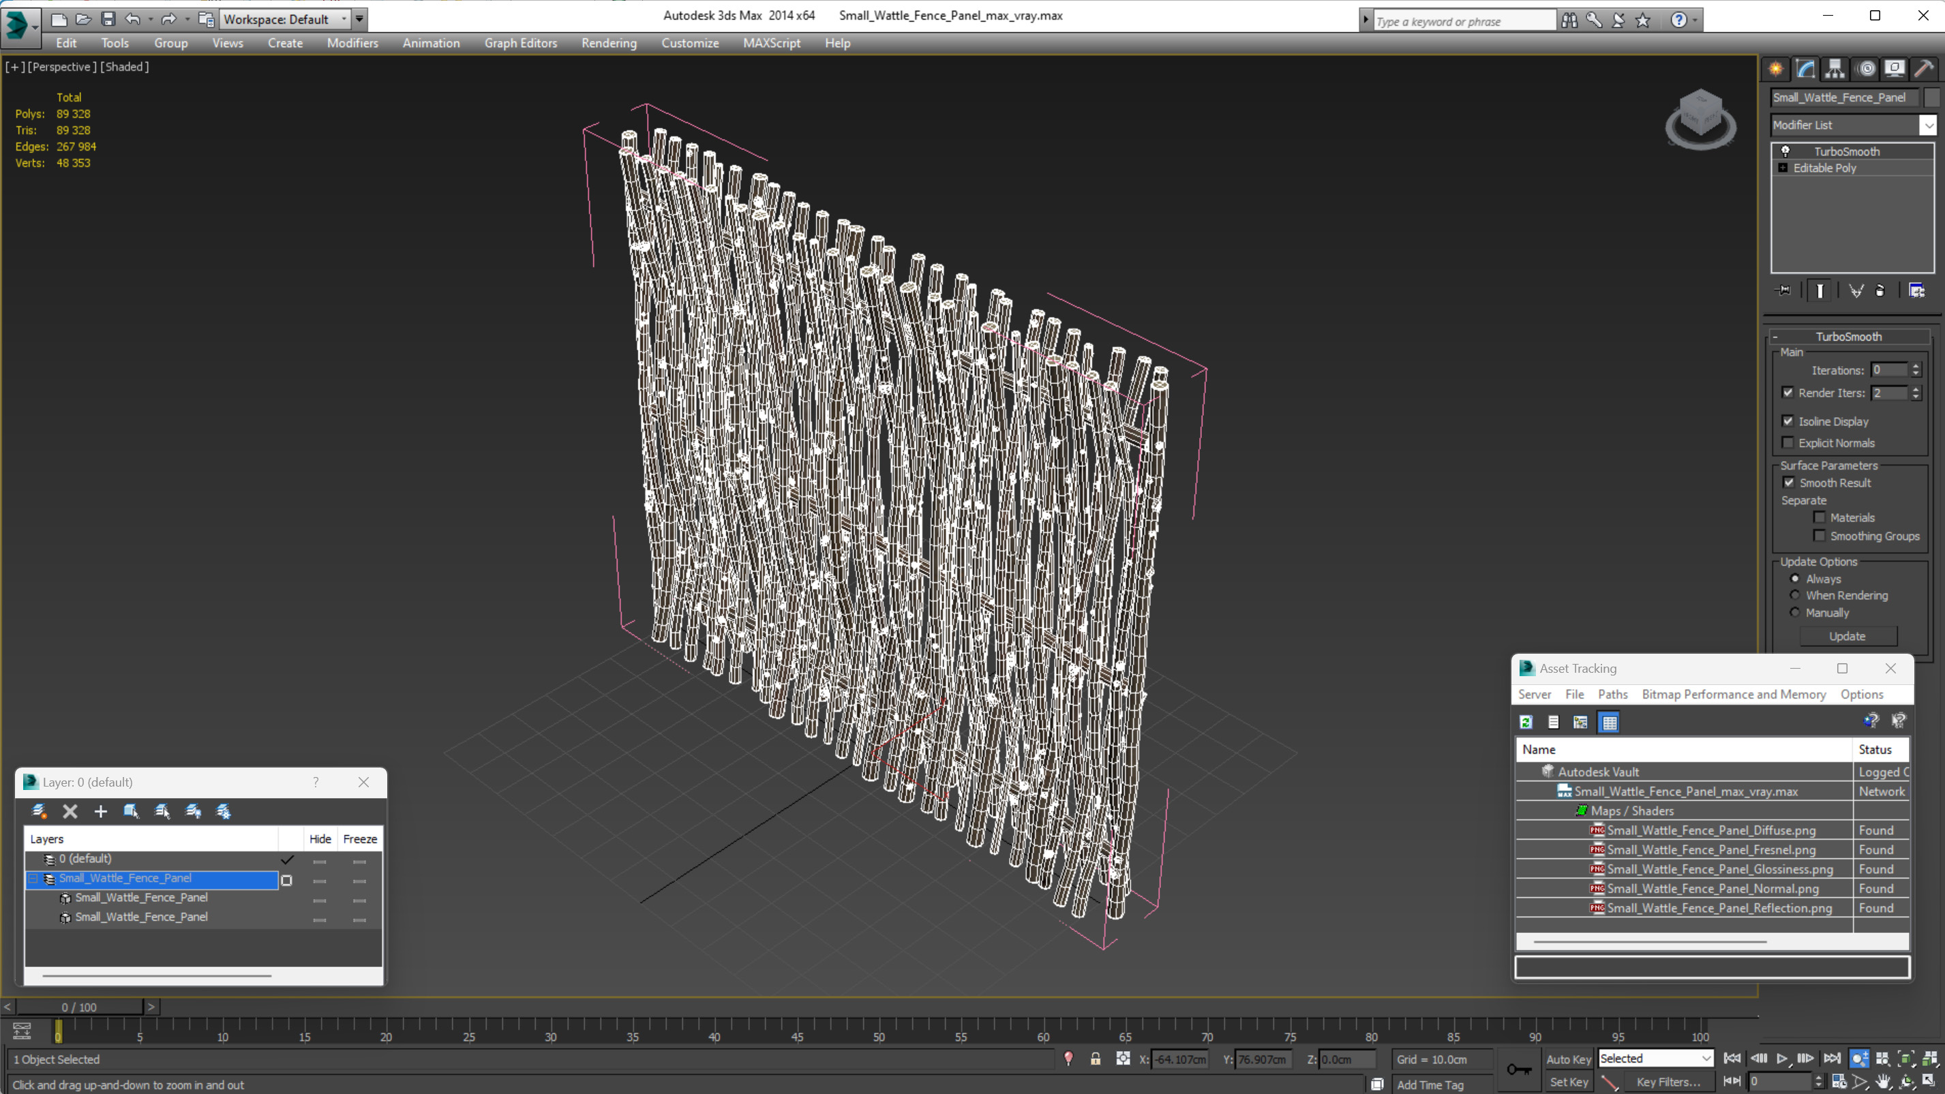Open quick access toolbar customize arrow
Image resolution: width=1945 pixels, height=1094 pixels.
[359, 19]
